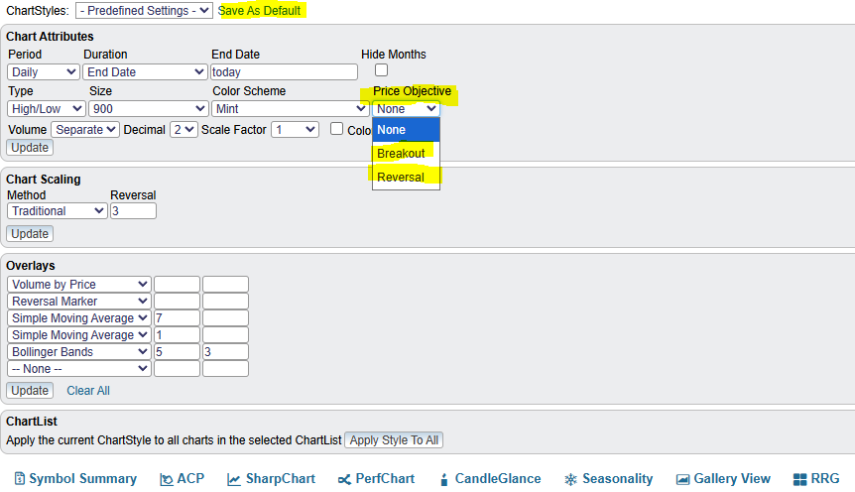The height and width of the screenshot is (492, 855).
Task: Click the RRG grid icon
Action: (x=799, y=479)
